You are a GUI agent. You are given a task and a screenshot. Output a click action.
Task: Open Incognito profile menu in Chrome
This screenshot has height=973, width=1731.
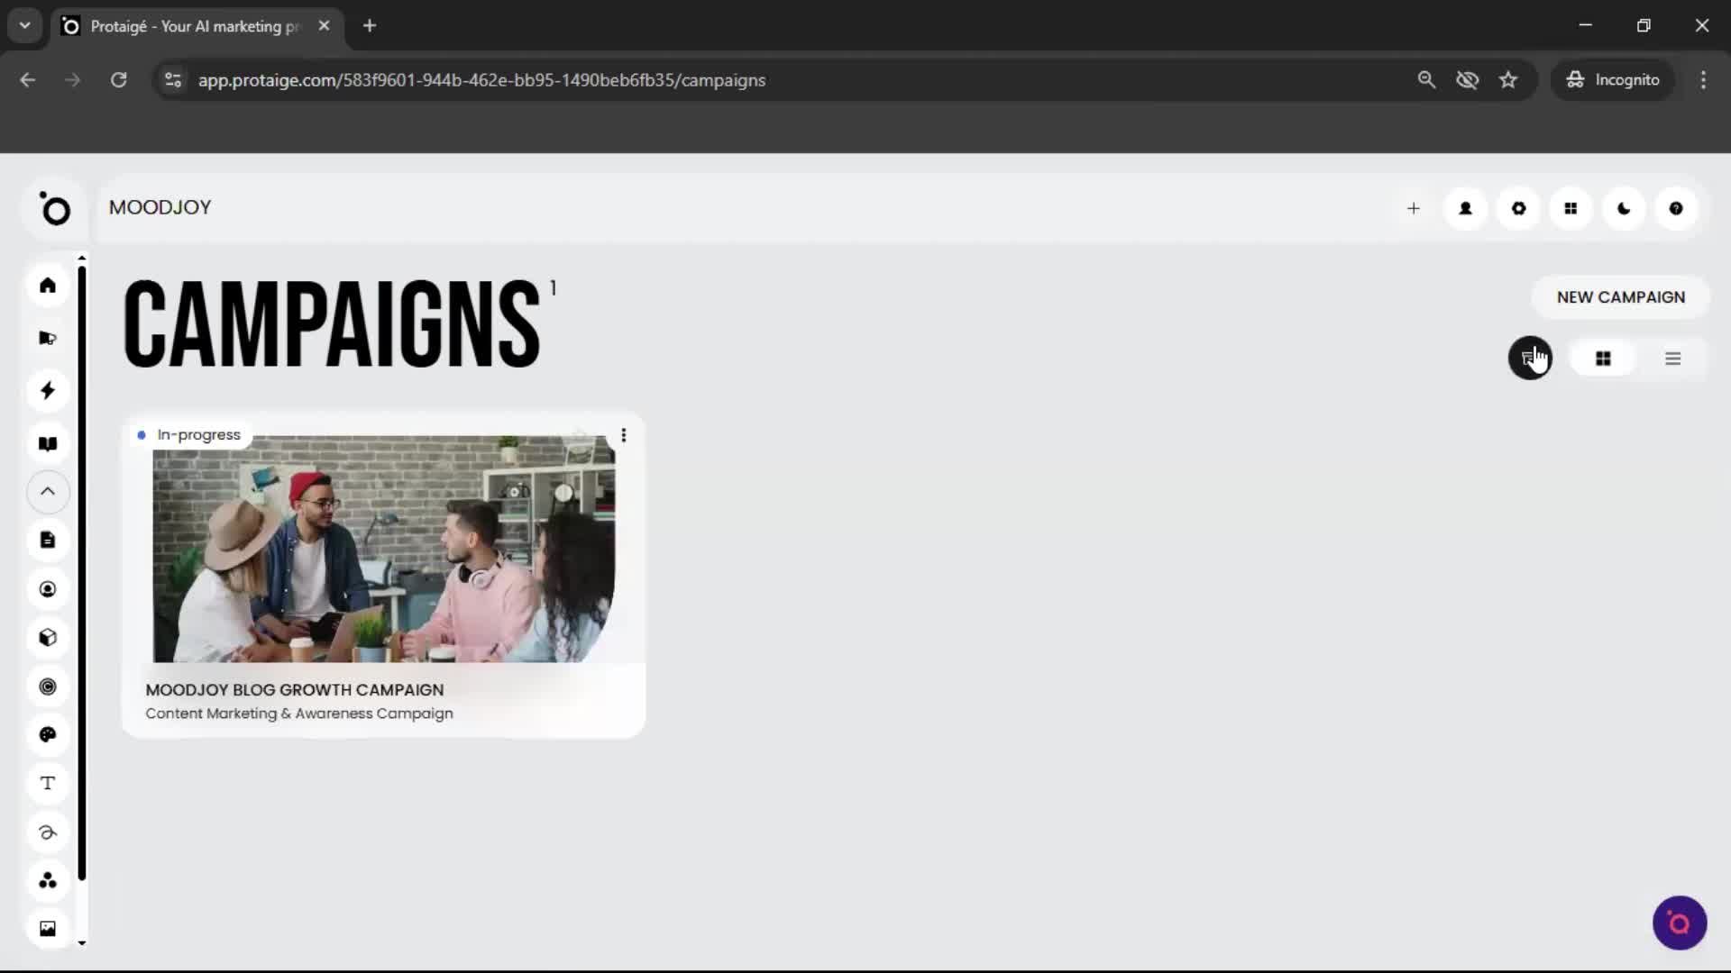1613,79
